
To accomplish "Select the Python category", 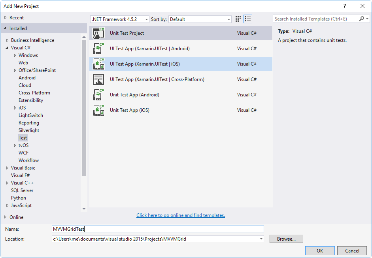I will click(x=19, y=198).
